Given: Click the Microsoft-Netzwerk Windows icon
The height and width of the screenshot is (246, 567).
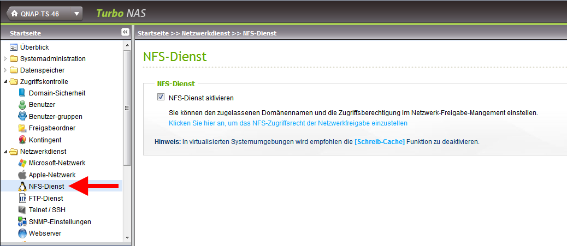Looking at the screenshot, I should [x=22, y=163].
